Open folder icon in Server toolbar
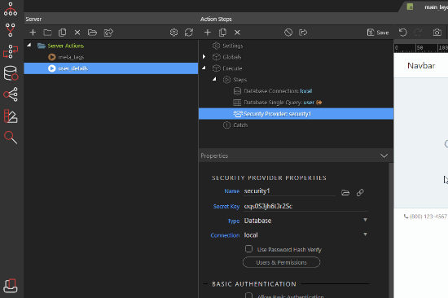The height and width of the screenshot is (298, 448). [x=92, y=33]
